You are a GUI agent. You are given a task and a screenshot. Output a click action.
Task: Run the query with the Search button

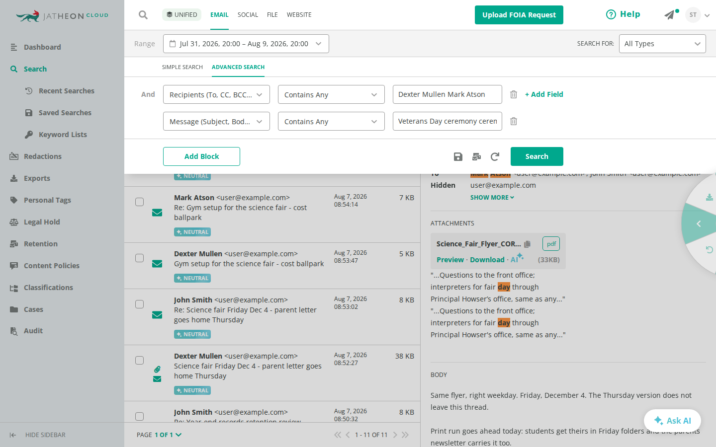[537, 156]
